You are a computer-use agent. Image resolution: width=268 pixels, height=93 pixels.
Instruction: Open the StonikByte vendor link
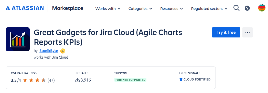(49, 51)
